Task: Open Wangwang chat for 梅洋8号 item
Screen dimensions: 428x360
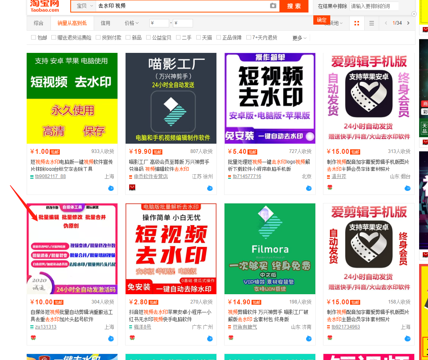Action: point(210,339)
